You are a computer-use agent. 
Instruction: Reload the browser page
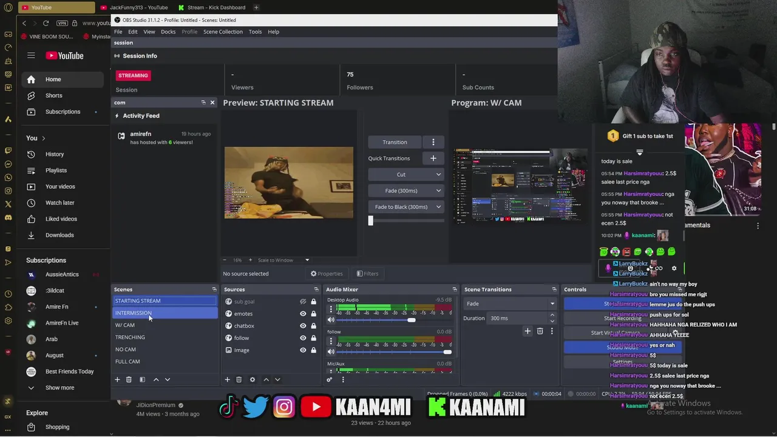(x=46, y=23)
